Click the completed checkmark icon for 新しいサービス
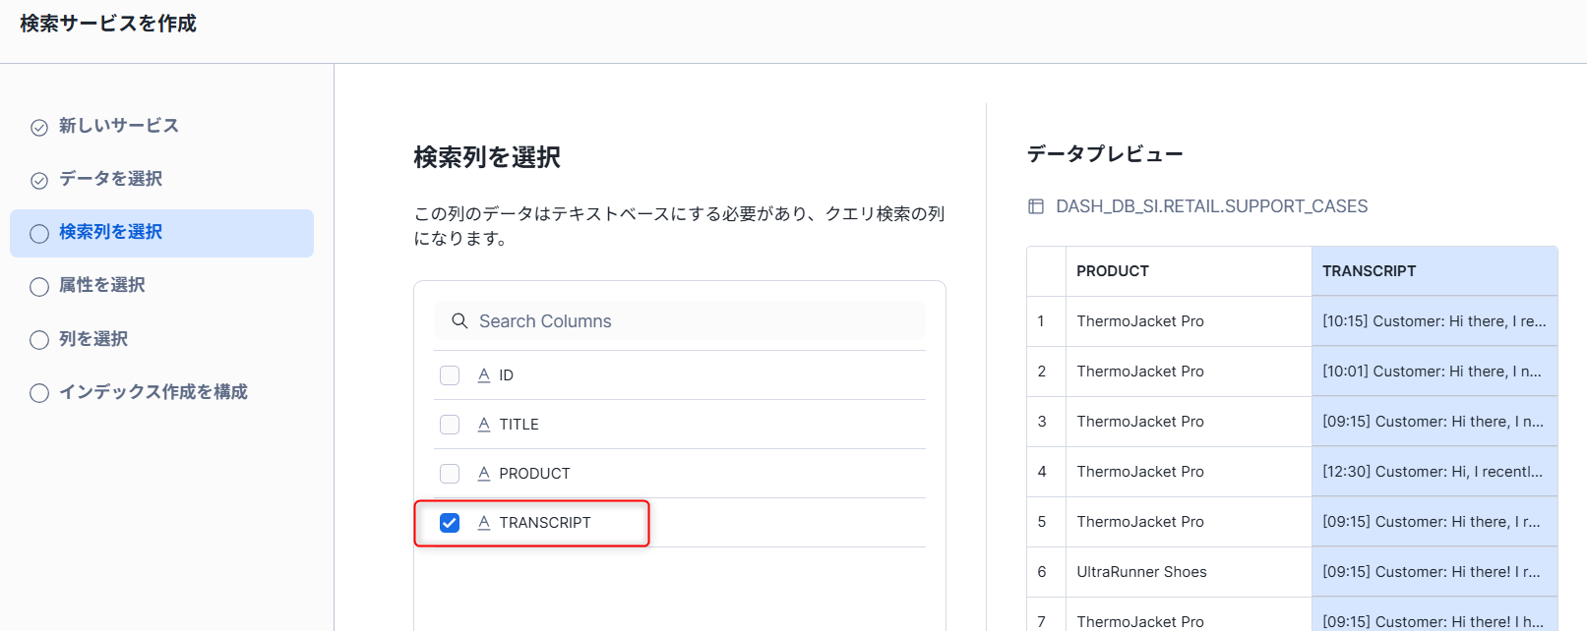The image size is (1587, 631). [x=39, y=128]
